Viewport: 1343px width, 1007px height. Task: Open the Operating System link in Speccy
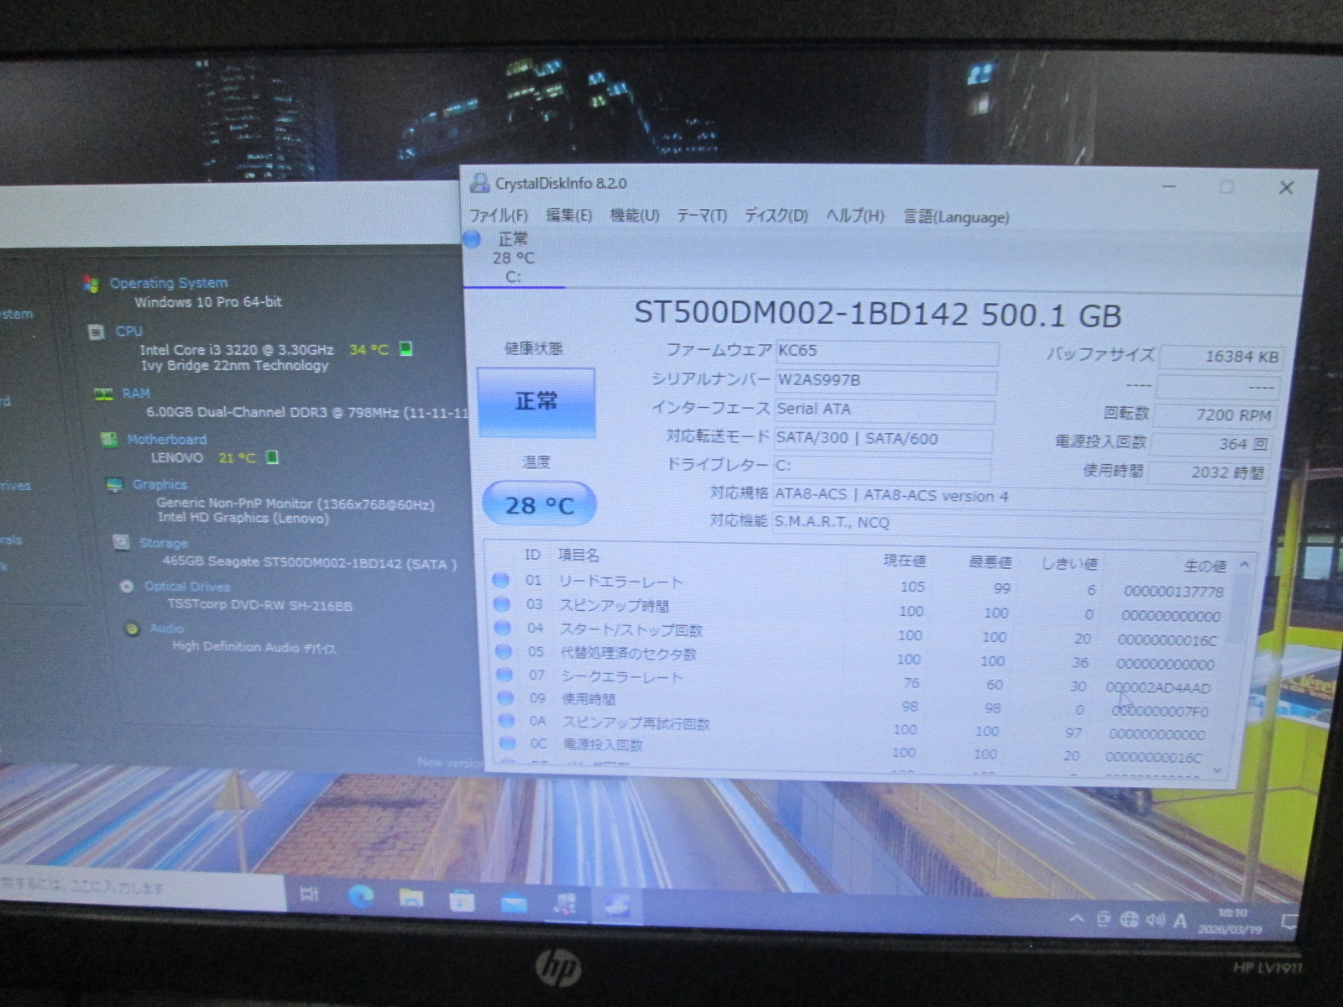[169, 283]
